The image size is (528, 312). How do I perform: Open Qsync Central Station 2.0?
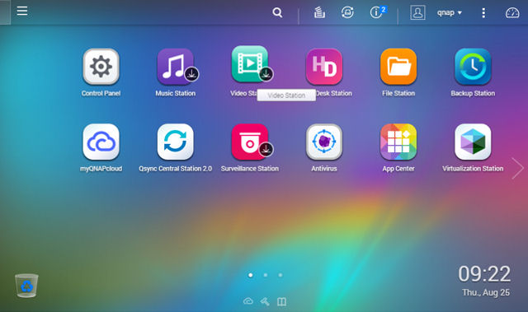(x=175, y=142)
